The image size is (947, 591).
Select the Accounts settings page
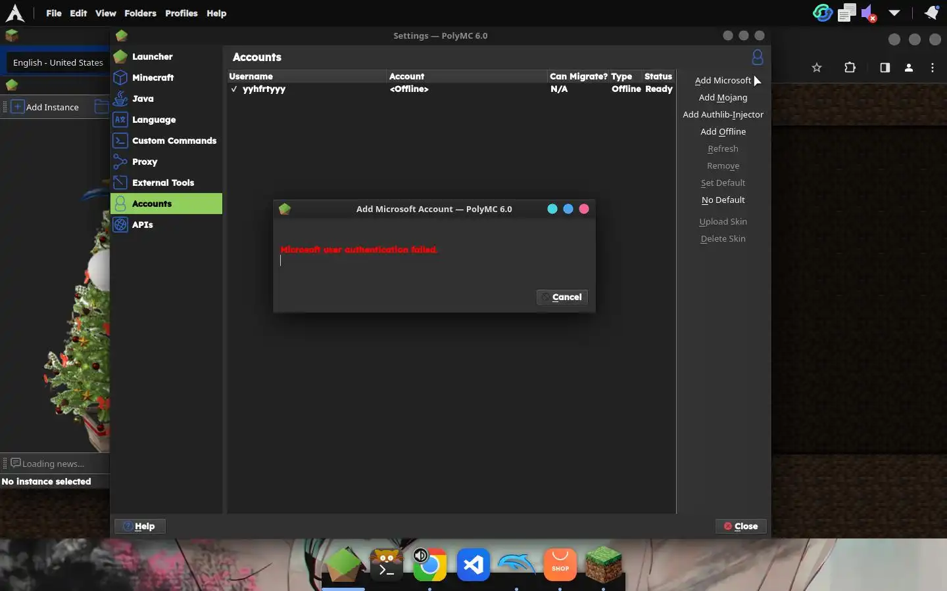(x=166, y=204)
